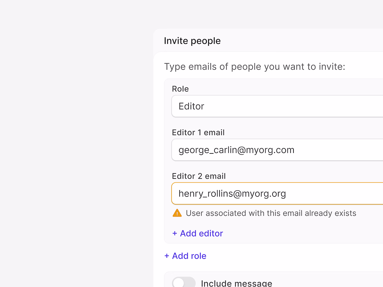Click the henry_rollins@myorg.org address text
383x287 pixels.
232,194
